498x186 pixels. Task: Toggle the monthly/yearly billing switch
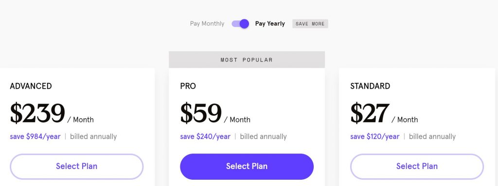pos(240,24)
